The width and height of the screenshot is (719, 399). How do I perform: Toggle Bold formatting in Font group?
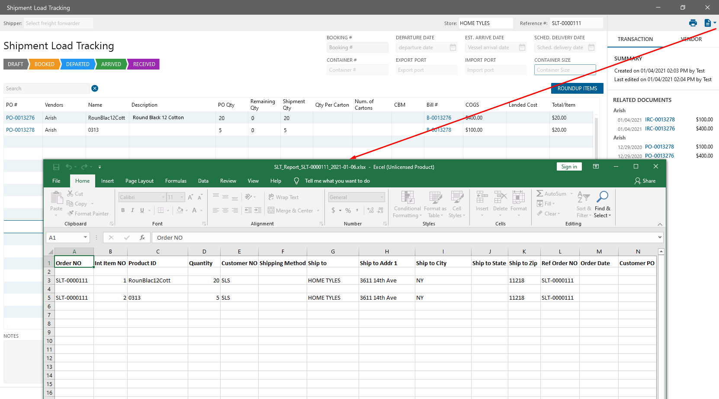point(123,210)
